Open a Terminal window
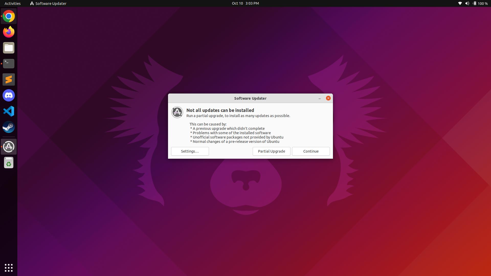 (x=8, y=64)
